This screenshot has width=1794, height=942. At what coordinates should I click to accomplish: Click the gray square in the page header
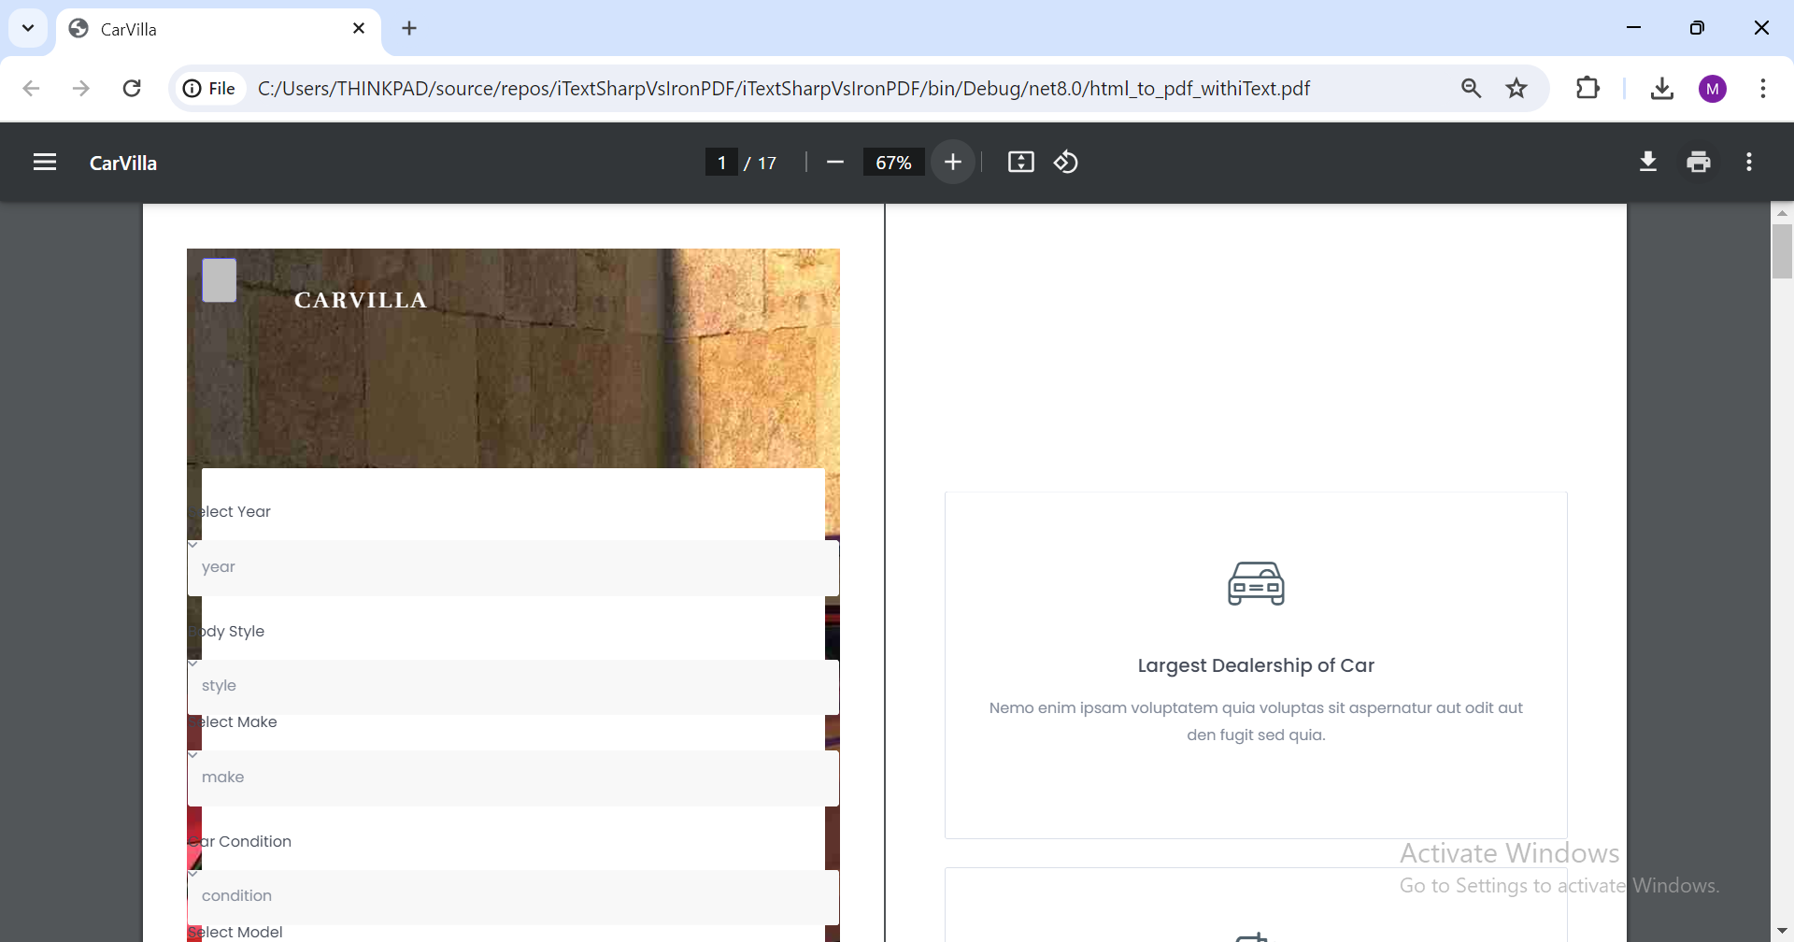click(220, 280)
